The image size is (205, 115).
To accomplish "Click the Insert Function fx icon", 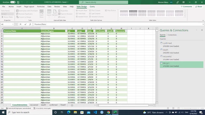I will click(x=30, y=24).
